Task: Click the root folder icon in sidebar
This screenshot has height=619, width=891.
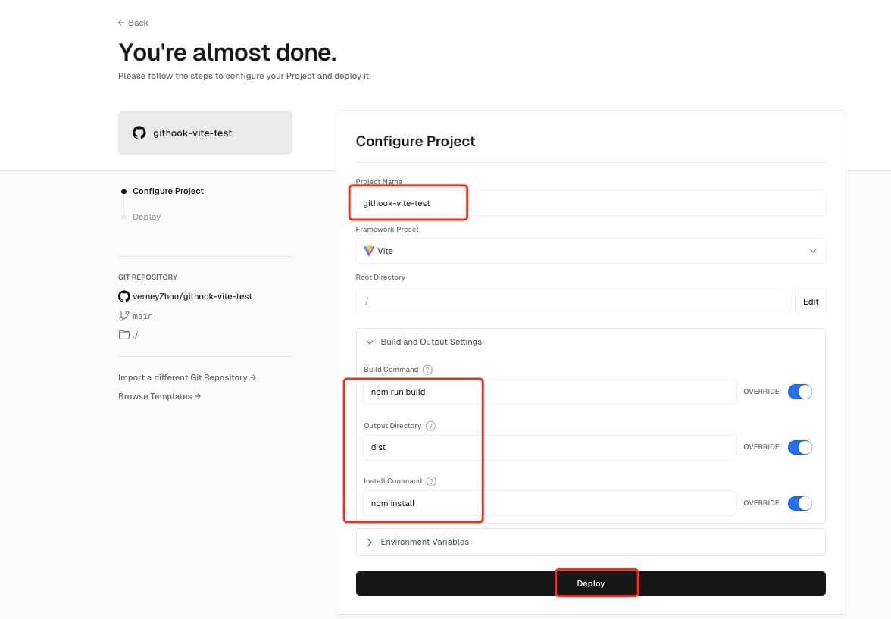Action: click(124, 335)
